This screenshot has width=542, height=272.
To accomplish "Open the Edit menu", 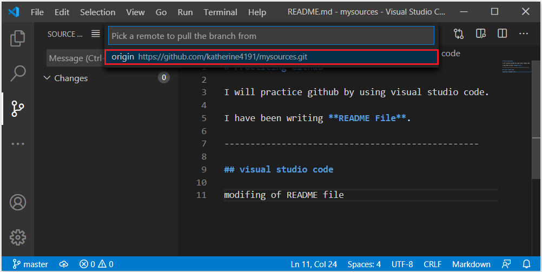I will tap(62, 12).
